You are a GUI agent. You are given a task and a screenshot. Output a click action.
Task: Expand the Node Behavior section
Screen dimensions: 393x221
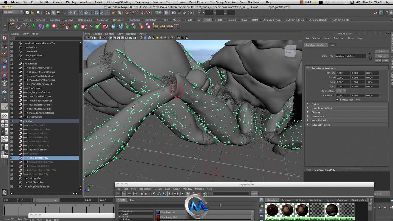coord(308,120)
